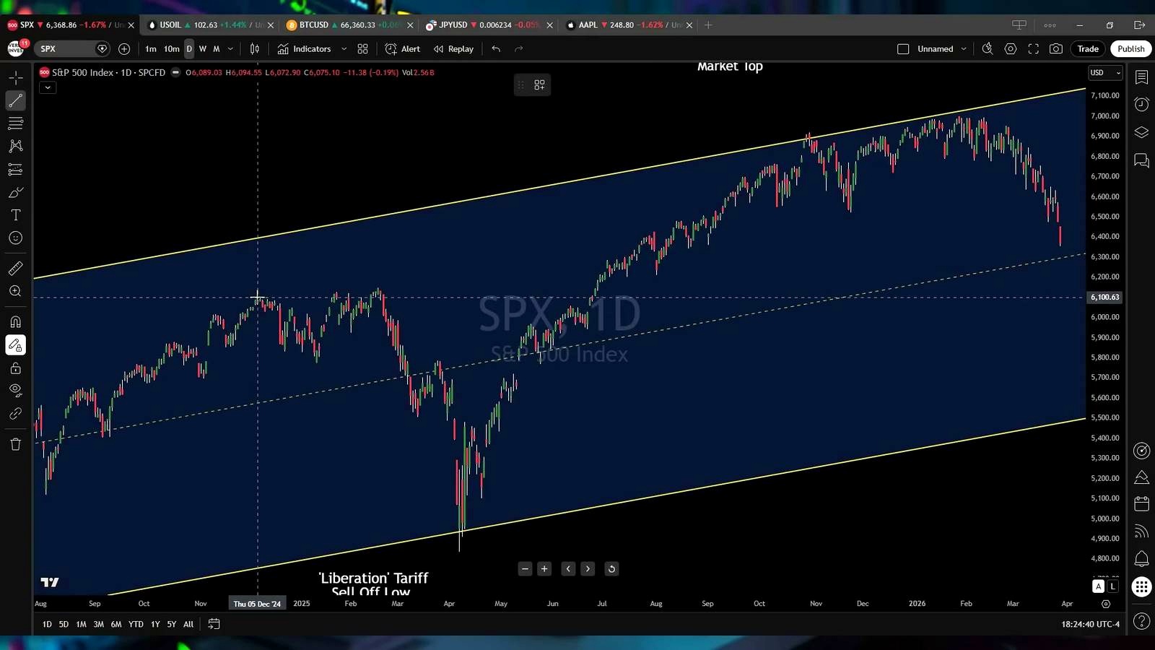Open the Indicators menu

305,49
